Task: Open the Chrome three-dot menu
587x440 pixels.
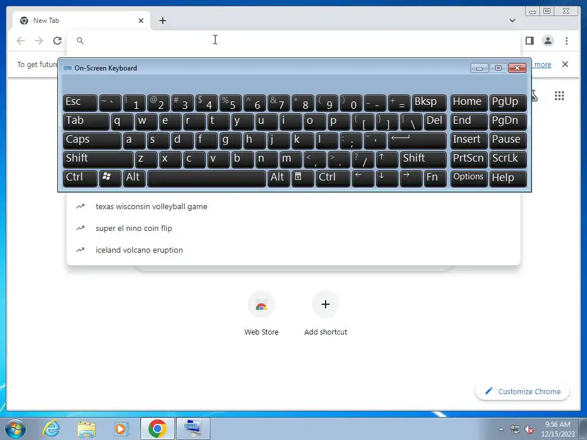Action: click(566, 41)
